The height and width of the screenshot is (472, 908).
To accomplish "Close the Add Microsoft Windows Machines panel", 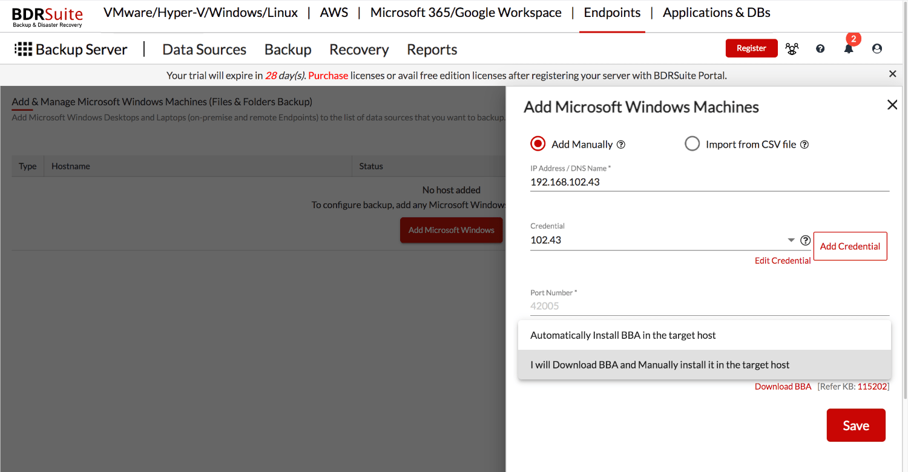I will click(x=892, y=105).
